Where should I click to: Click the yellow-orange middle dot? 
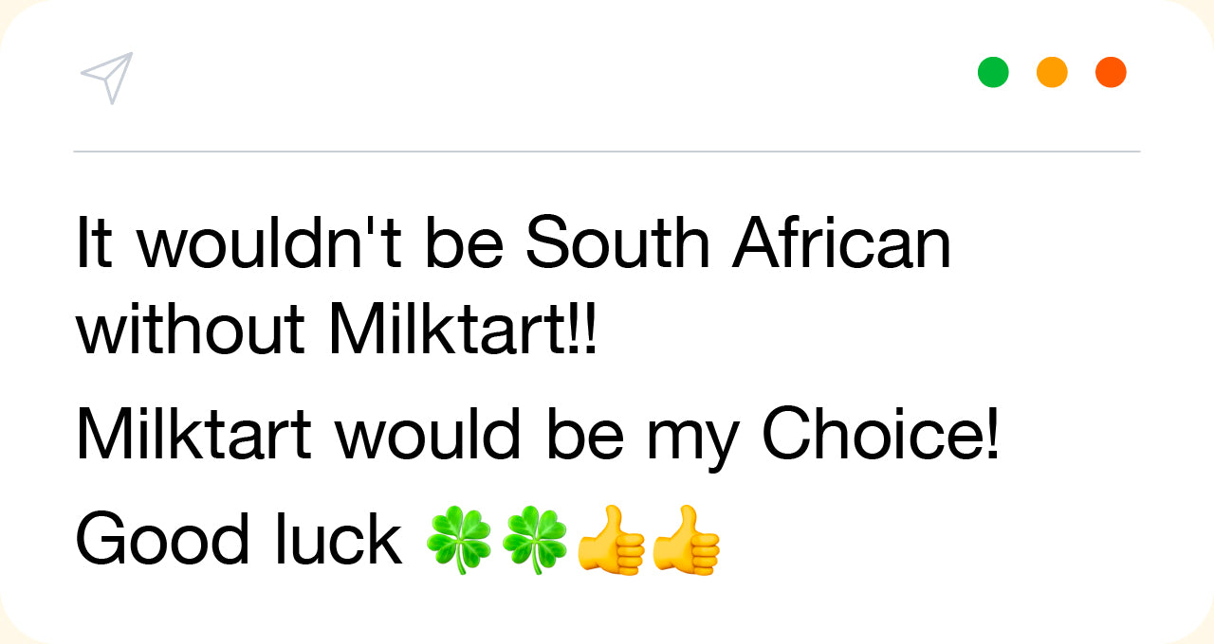click(x=1052, y=72)
